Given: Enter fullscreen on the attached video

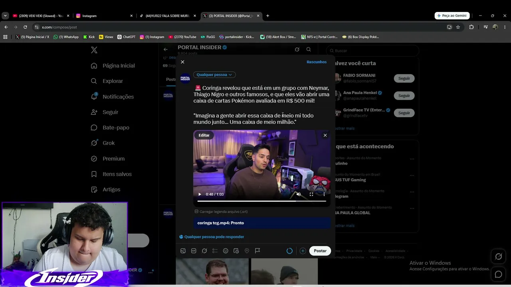Looking at the screenshot, I should point(311,194).
